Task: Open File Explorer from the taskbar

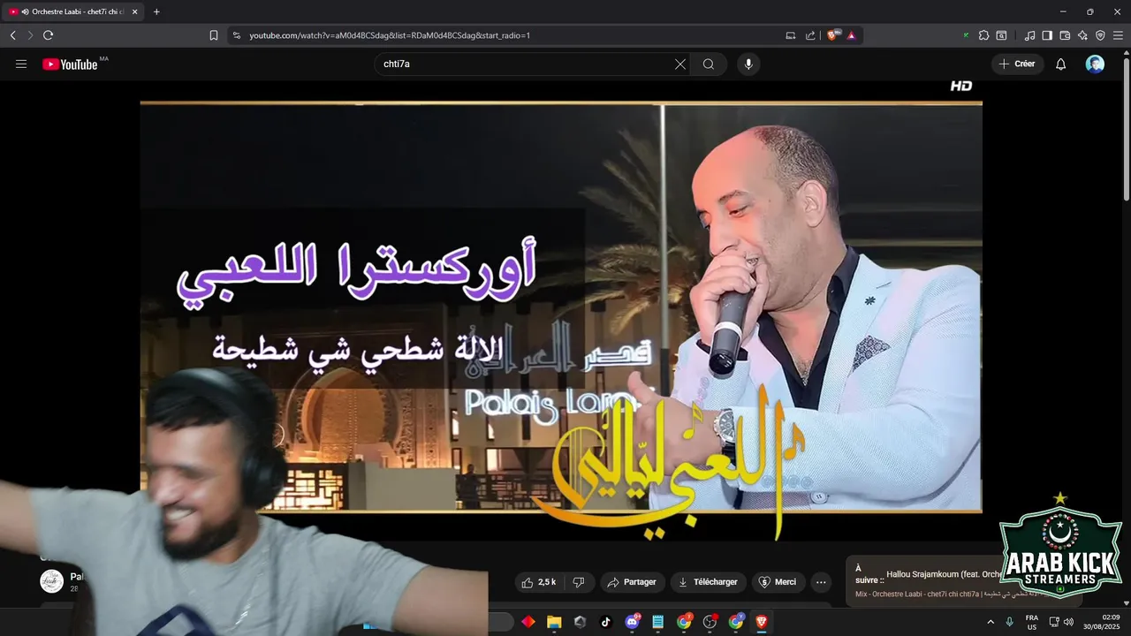Action: click(554, 622)
